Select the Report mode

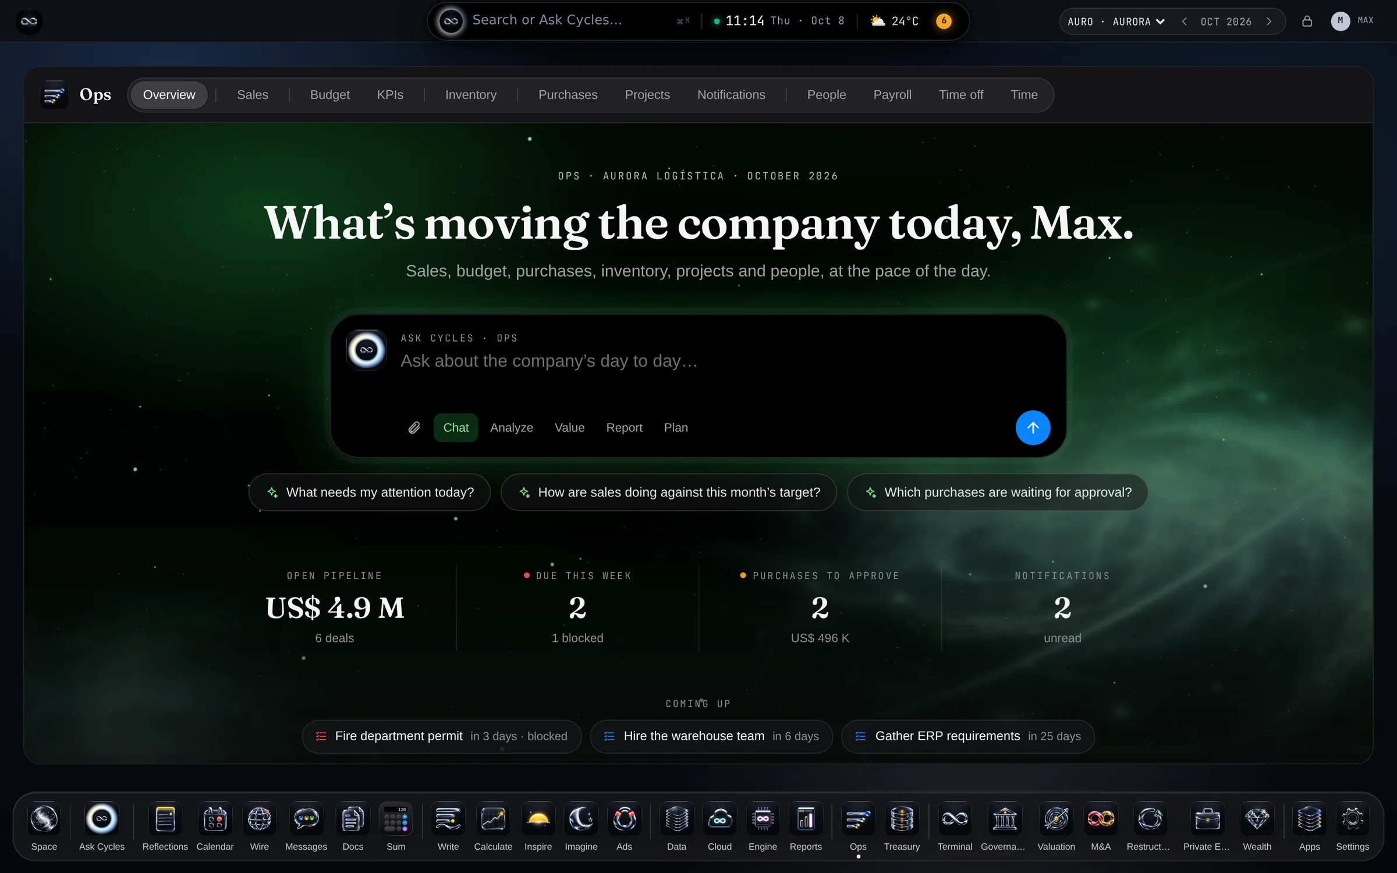pyautogui.click(x=624, y=428)
